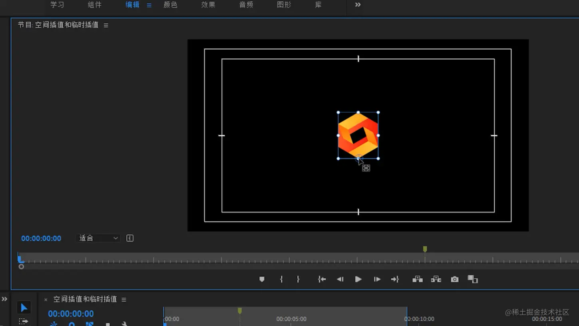Step forward one frame
Screen dimensions: 579x326
(377, 279)
